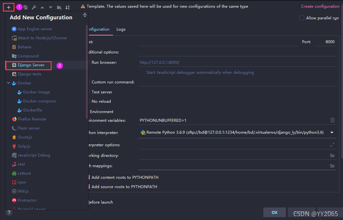This screenshot has width=343, height=220.
Task: Toggle Start JavaScript debugger automatically option
Action: [200, 72]
